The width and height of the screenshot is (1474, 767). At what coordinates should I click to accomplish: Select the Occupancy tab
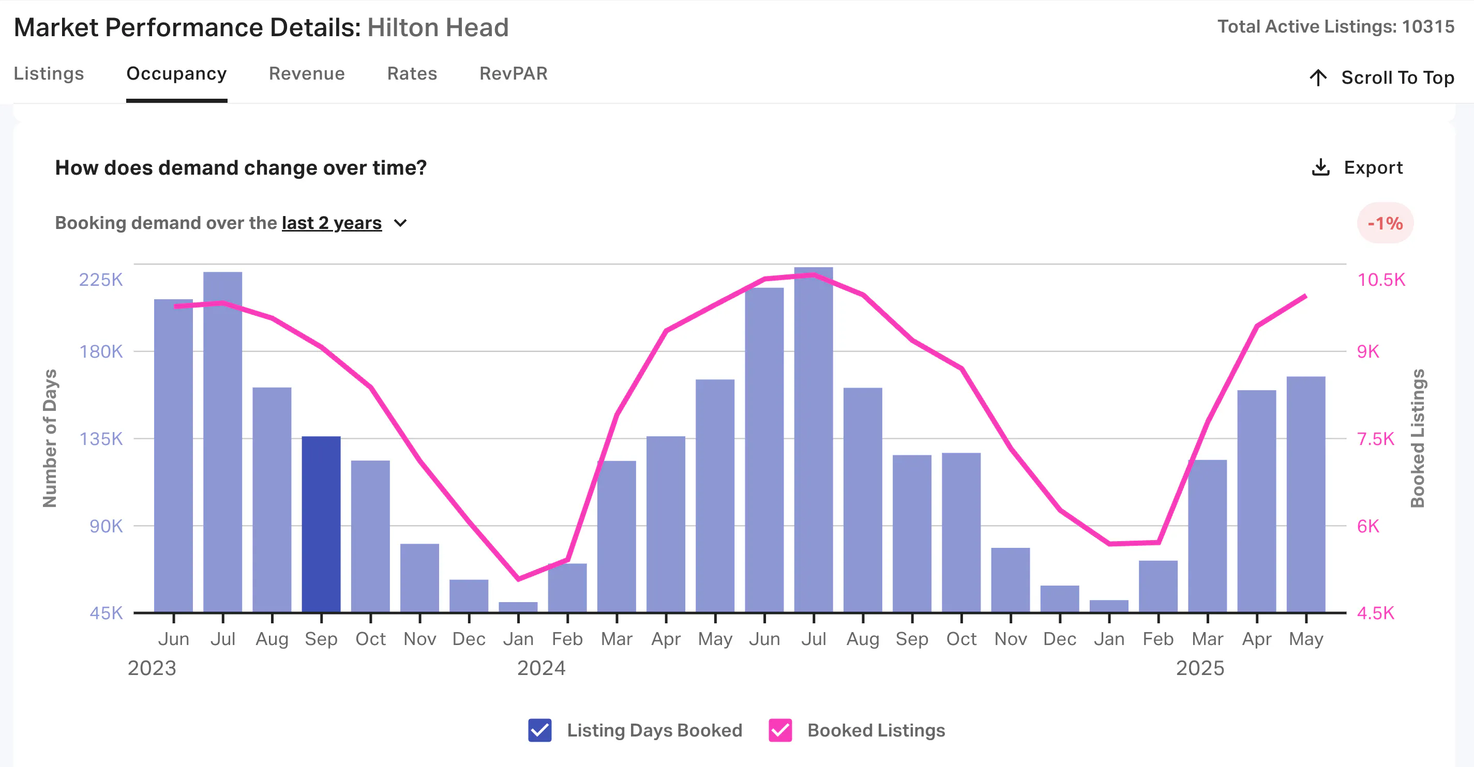point(176,73)
